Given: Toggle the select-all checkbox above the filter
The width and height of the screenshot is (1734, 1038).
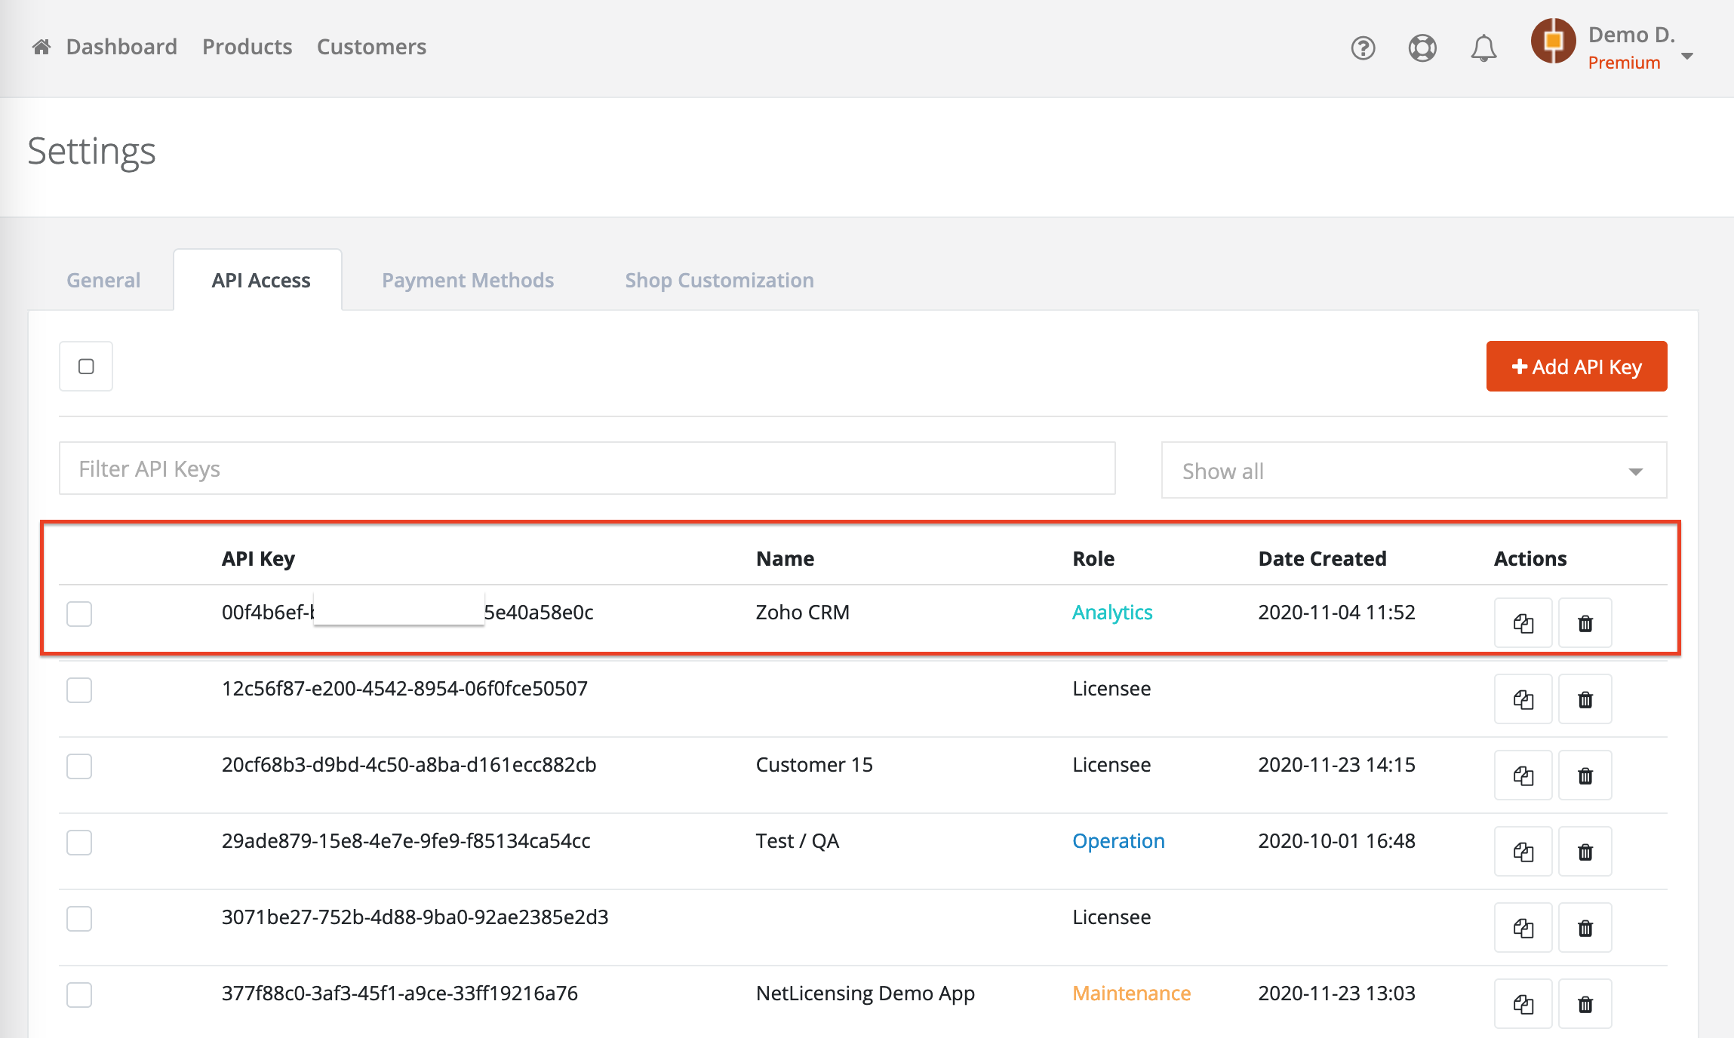Looking at the screenshot, I should pyautogui.click(x=86, y=367).
